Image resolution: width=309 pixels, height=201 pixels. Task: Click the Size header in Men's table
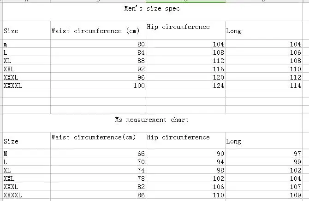26,30
